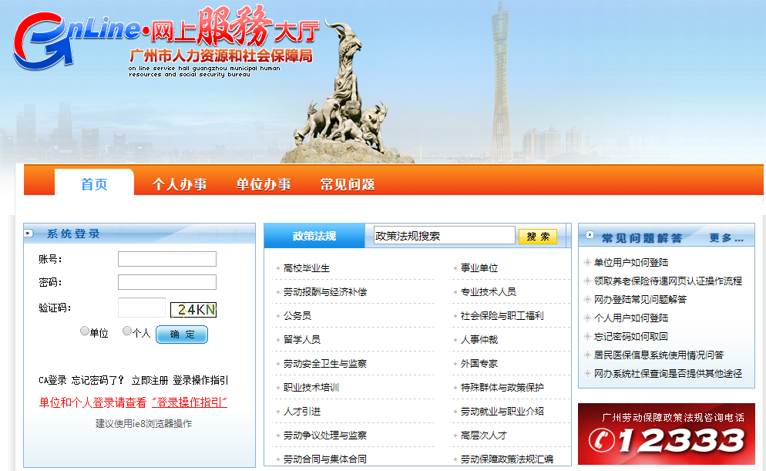Select the 个人 radio button

(127, 331)
